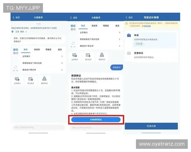Select the 违法 tab on the middle screen
Viewport: 191px width, 152px height.
tap(117, 26)
